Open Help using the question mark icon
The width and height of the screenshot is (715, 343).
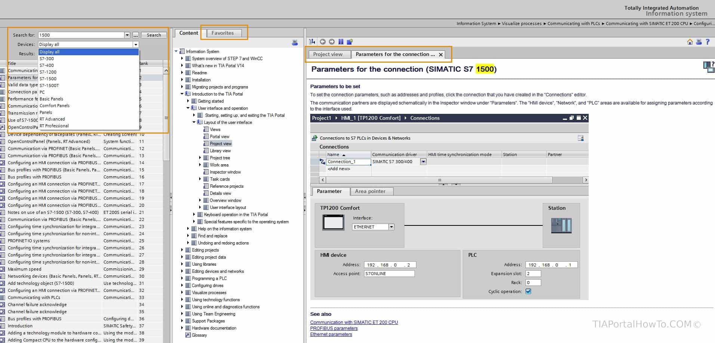[x=708, y=42]
